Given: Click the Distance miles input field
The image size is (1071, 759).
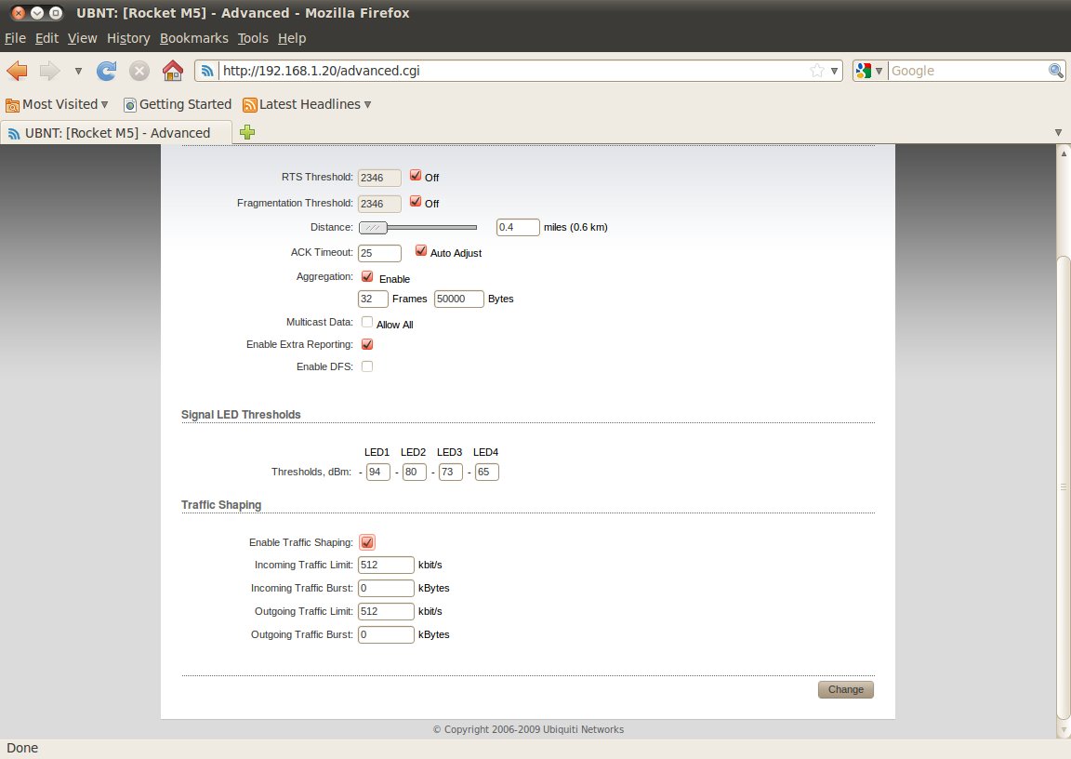Looking at the screenshot, I should [518, 228].
